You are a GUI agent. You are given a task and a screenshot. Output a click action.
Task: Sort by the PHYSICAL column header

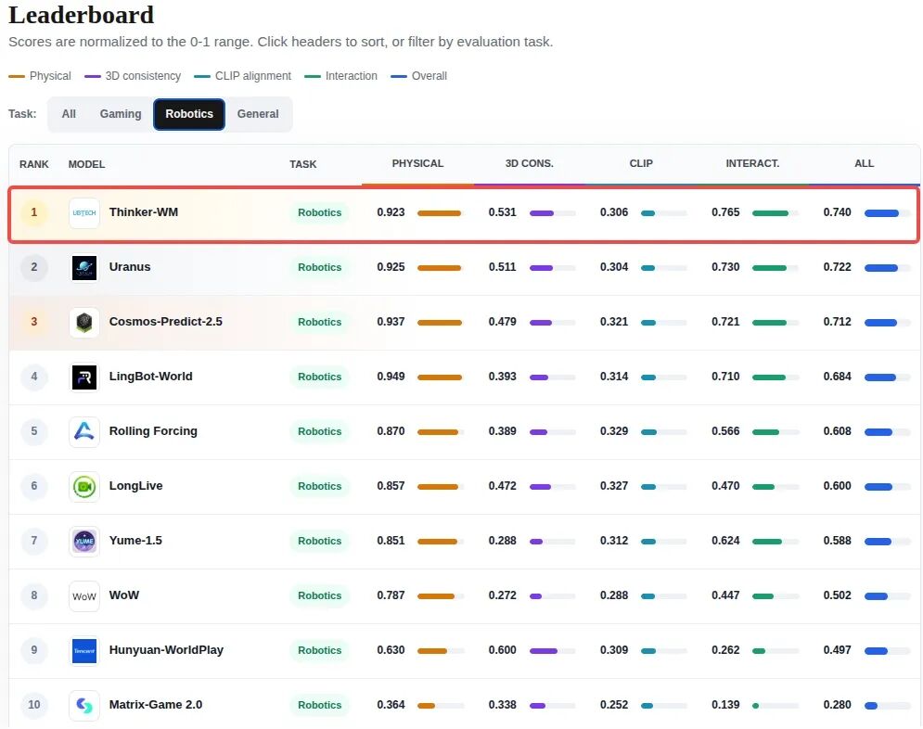[x=418, y=163]
